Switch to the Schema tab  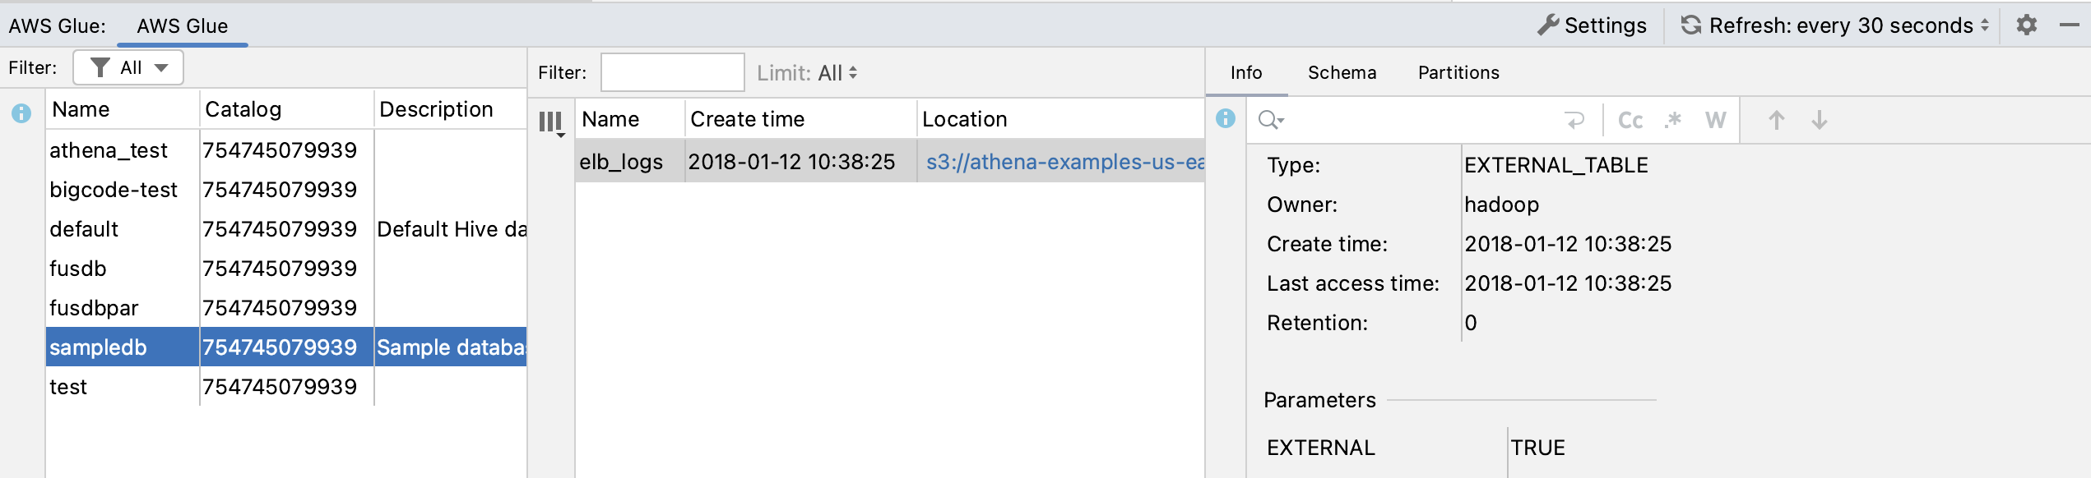pos(1342,72)
